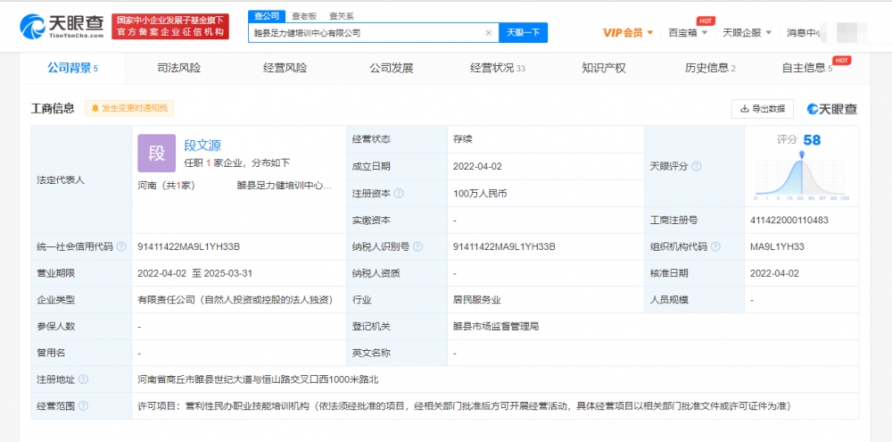The image size is (892, 442).
Task: Click the 行业 value 居民服务业
Action: point(476,300)
